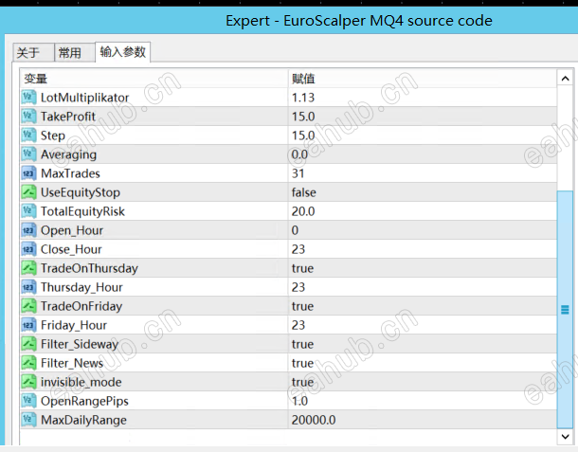Select the UseEquityStop value false
578x452 pixels.
[x=304, y=192]
